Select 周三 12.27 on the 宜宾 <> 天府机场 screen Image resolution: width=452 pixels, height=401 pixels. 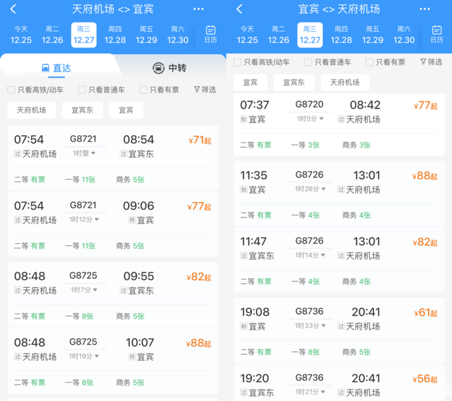[x=310, y=35]
